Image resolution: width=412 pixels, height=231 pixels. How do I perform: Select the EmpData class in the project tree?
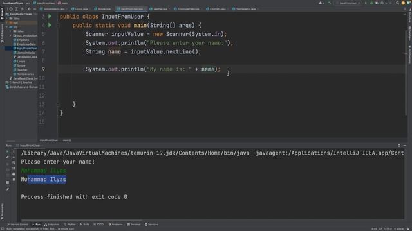tap(21, 40)
